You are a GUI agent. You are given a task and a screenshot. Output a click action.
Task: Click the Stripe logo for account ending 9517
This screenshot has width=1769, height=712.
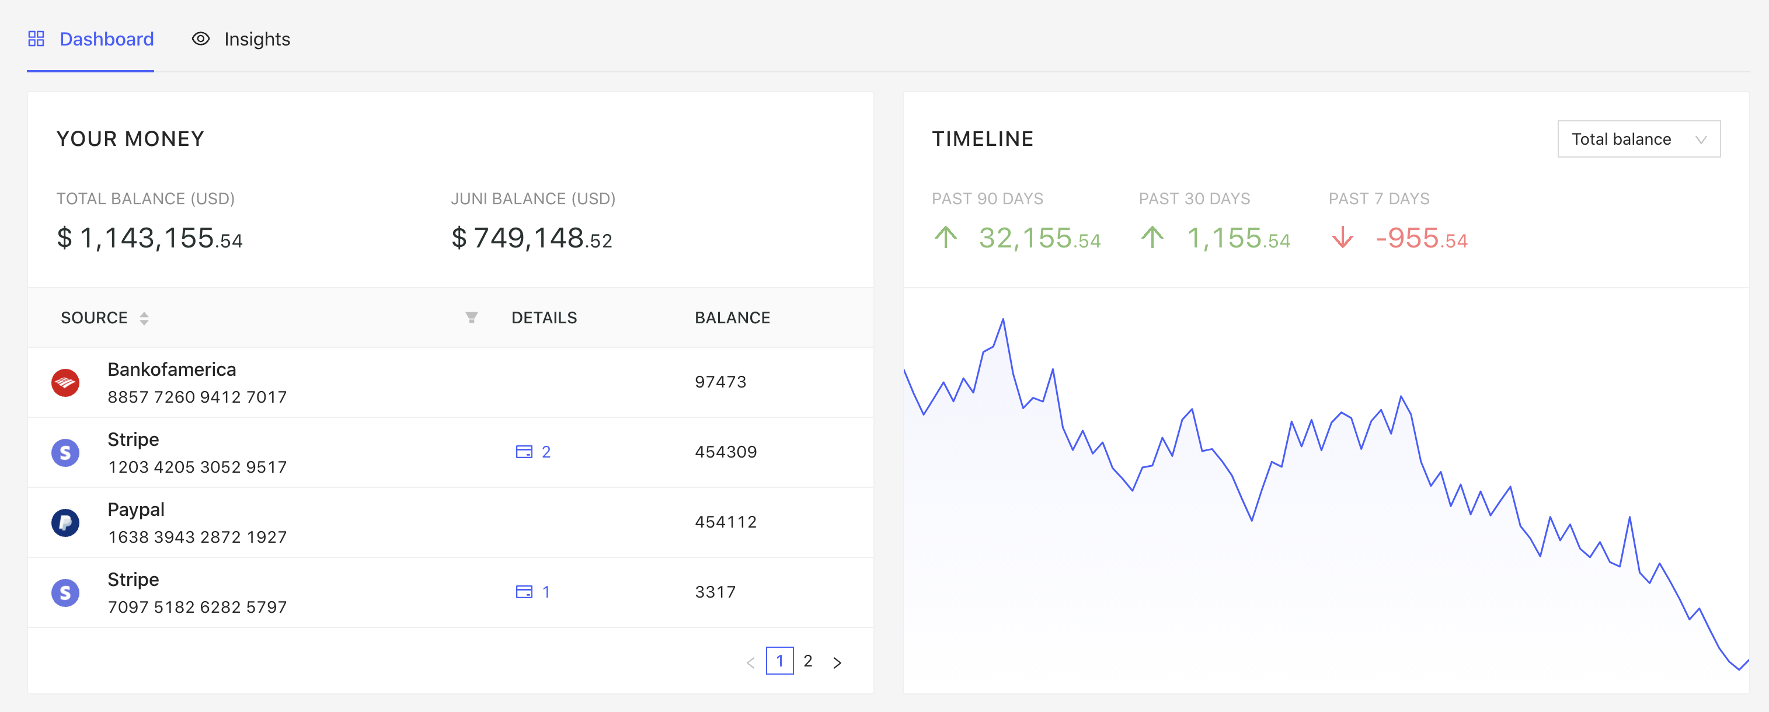(x=65, y=452)
